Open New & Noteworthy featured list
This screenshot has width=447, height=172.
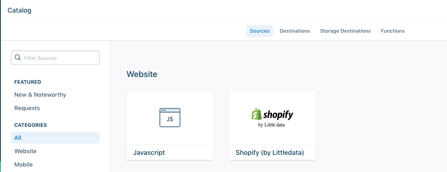40,95
